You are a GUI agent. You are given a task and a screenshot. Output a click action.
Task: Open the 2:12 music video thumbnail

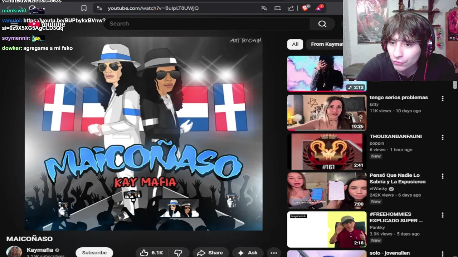coord(315,74)
